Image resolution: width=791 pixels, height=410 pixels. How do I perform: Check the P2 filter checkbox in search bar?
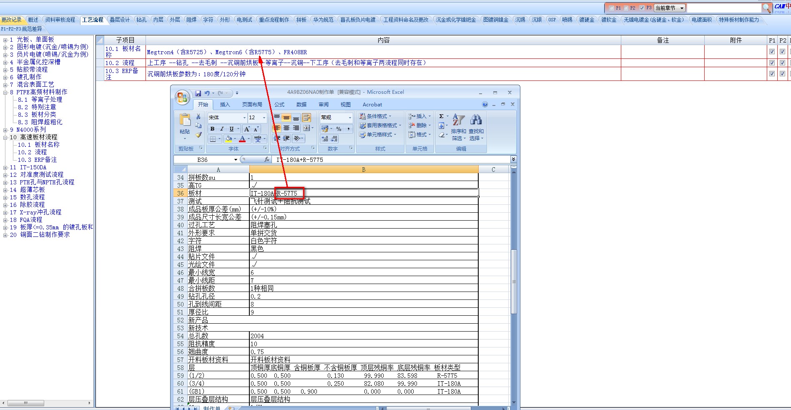[x=626, y=8]
